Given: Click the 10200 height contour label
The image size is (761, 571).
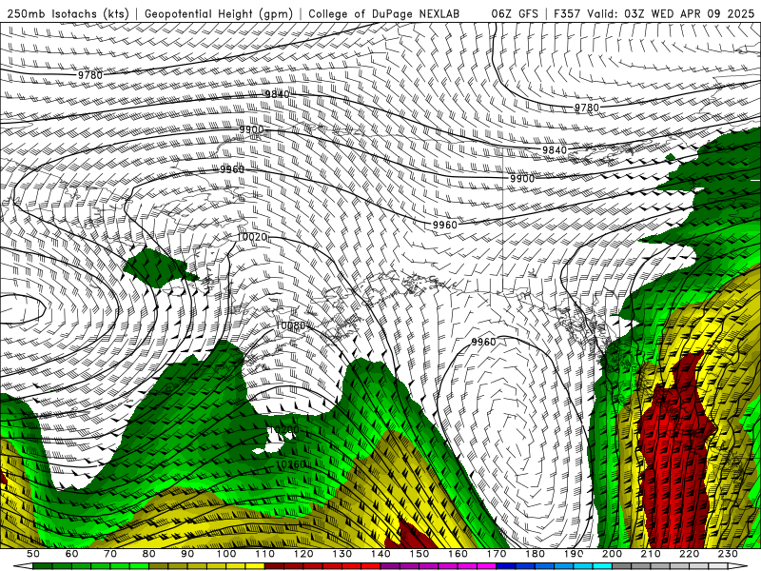Looking at the screenshot, I should [283, 430].
